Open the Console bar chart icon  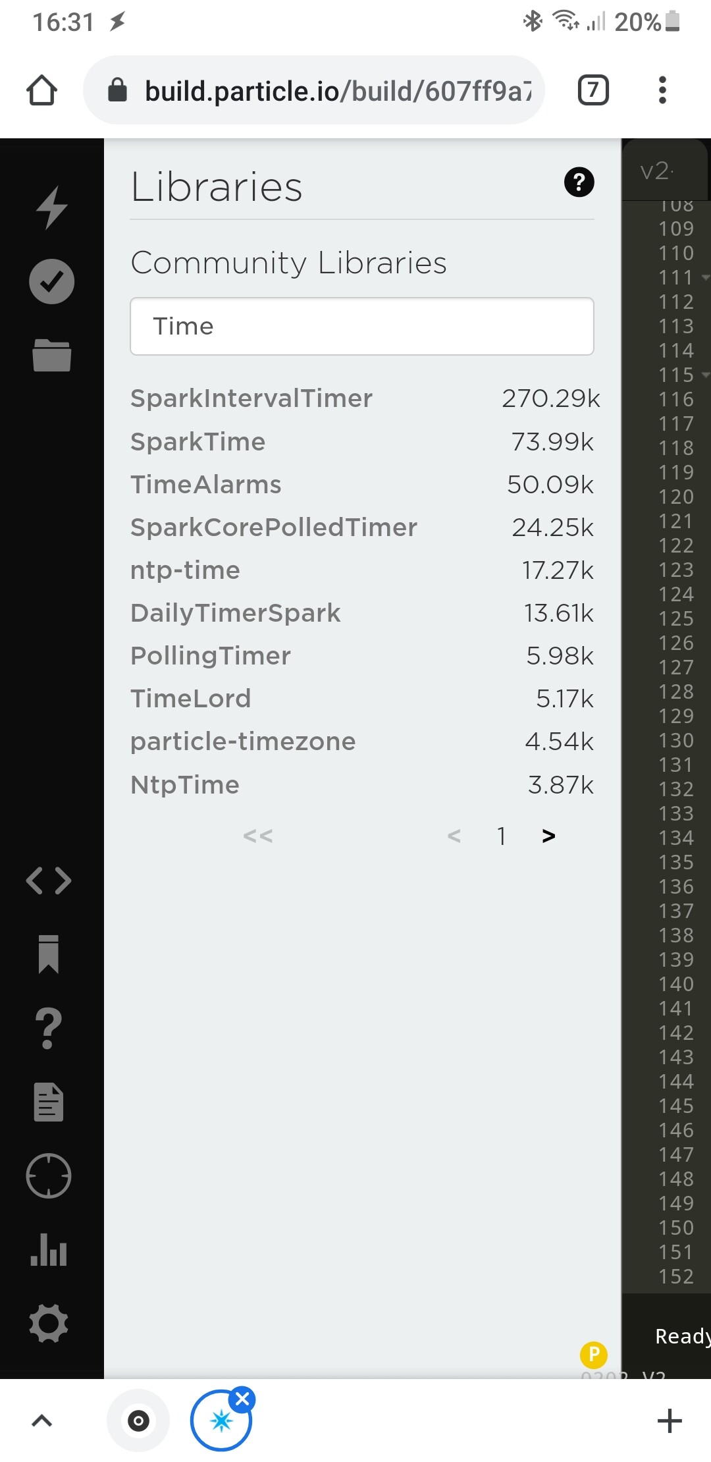[49, 1249]
